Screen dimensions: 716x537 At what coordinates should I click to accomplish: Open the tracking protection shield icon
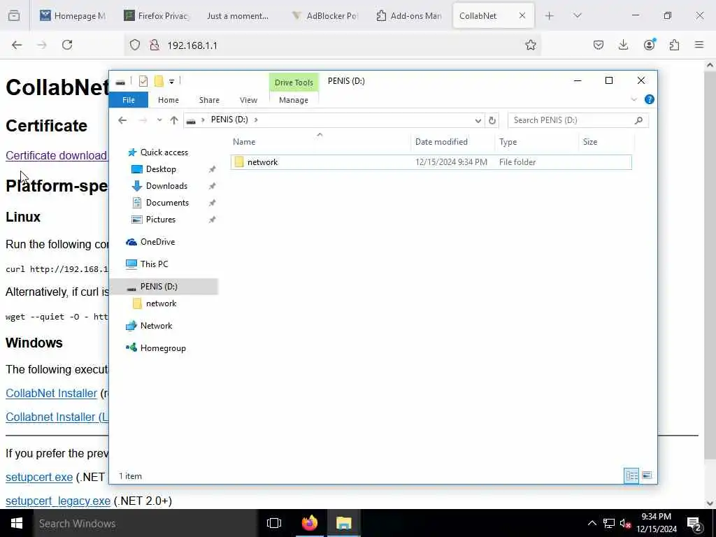pos(135,45)
